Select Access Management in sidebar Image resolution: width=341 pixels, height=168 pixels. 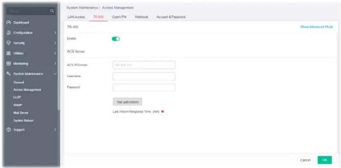point(27,89)
